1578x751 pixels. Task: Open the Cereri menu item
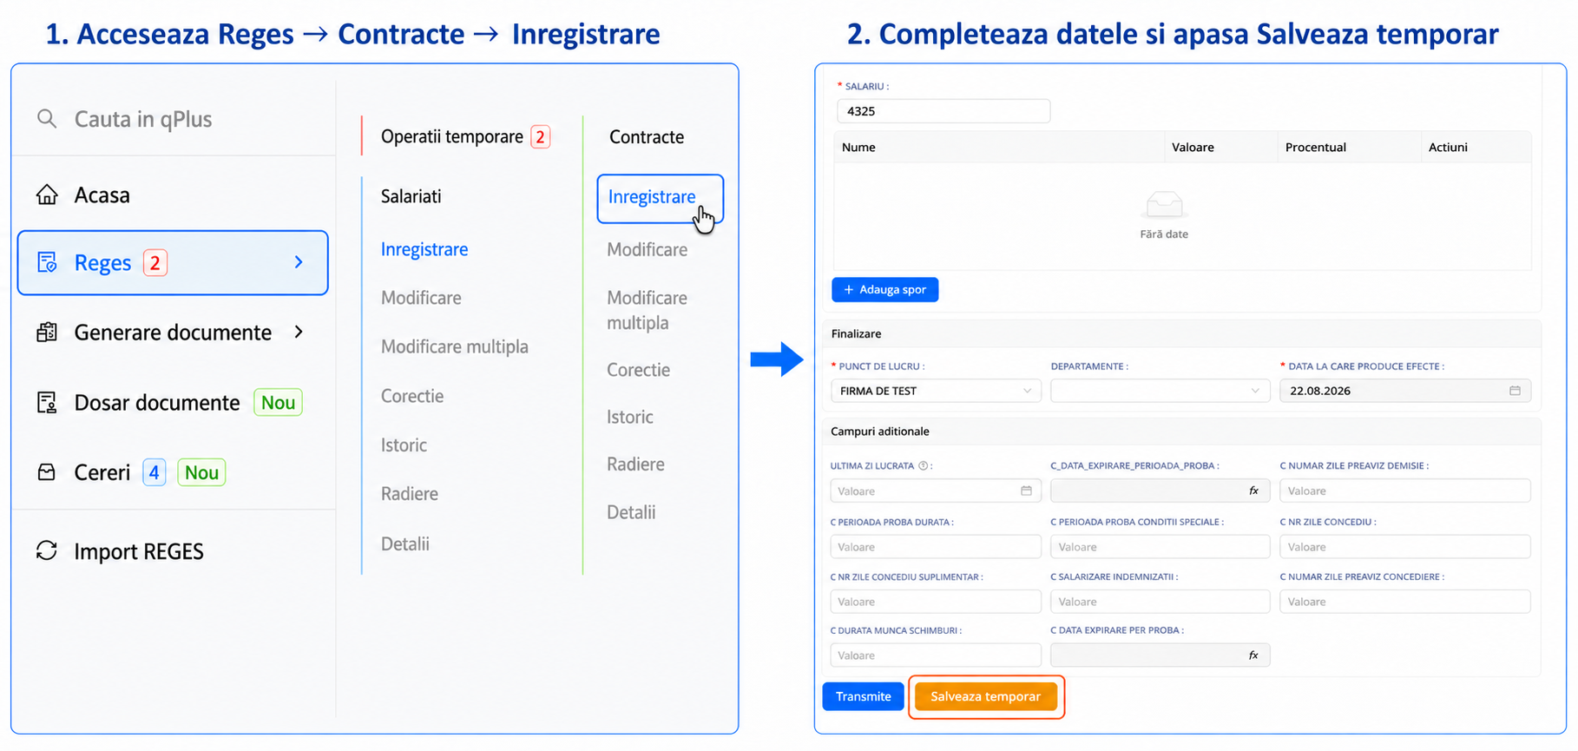coord(102,472)
